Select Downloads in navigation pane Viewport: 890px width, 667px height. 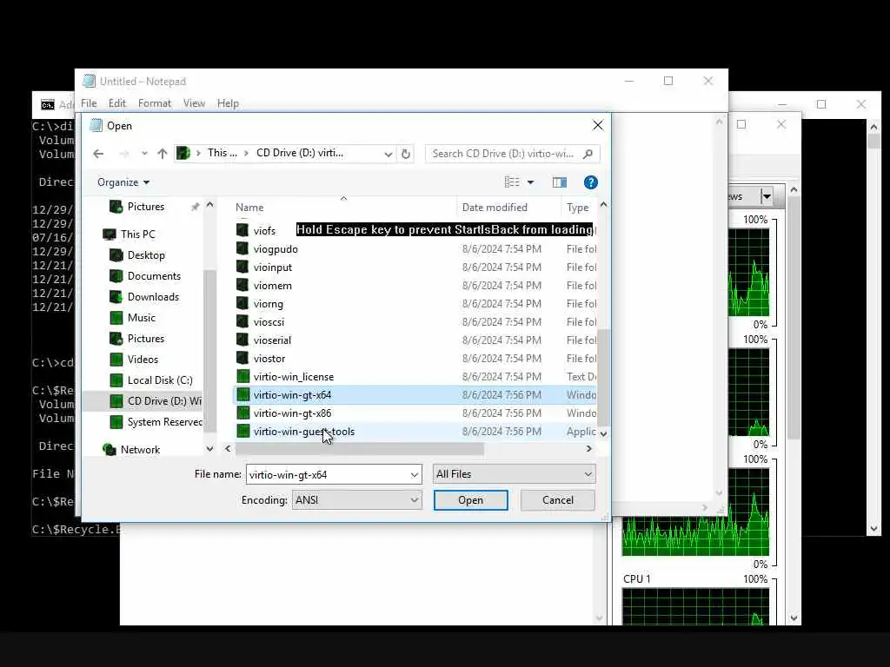pyautogui.click(x=153, y=297)
